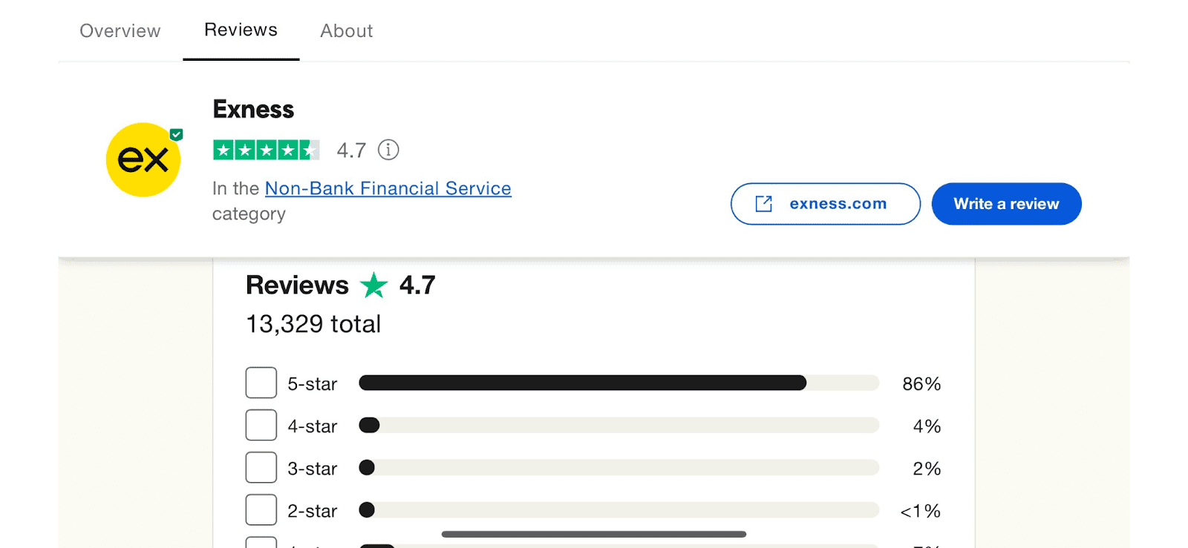Check the 4-star filter checkbox
The width and height of the screenshot is (1188, 548).
[261, 425]
